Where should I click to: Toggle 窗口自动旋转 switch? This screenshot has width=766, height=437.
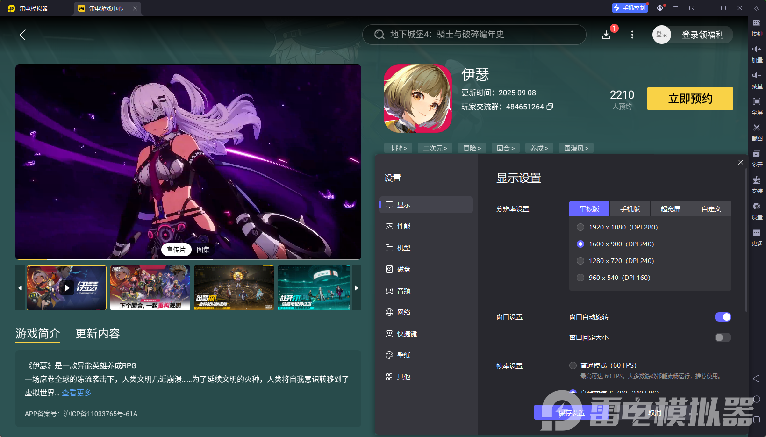(723, 317)
